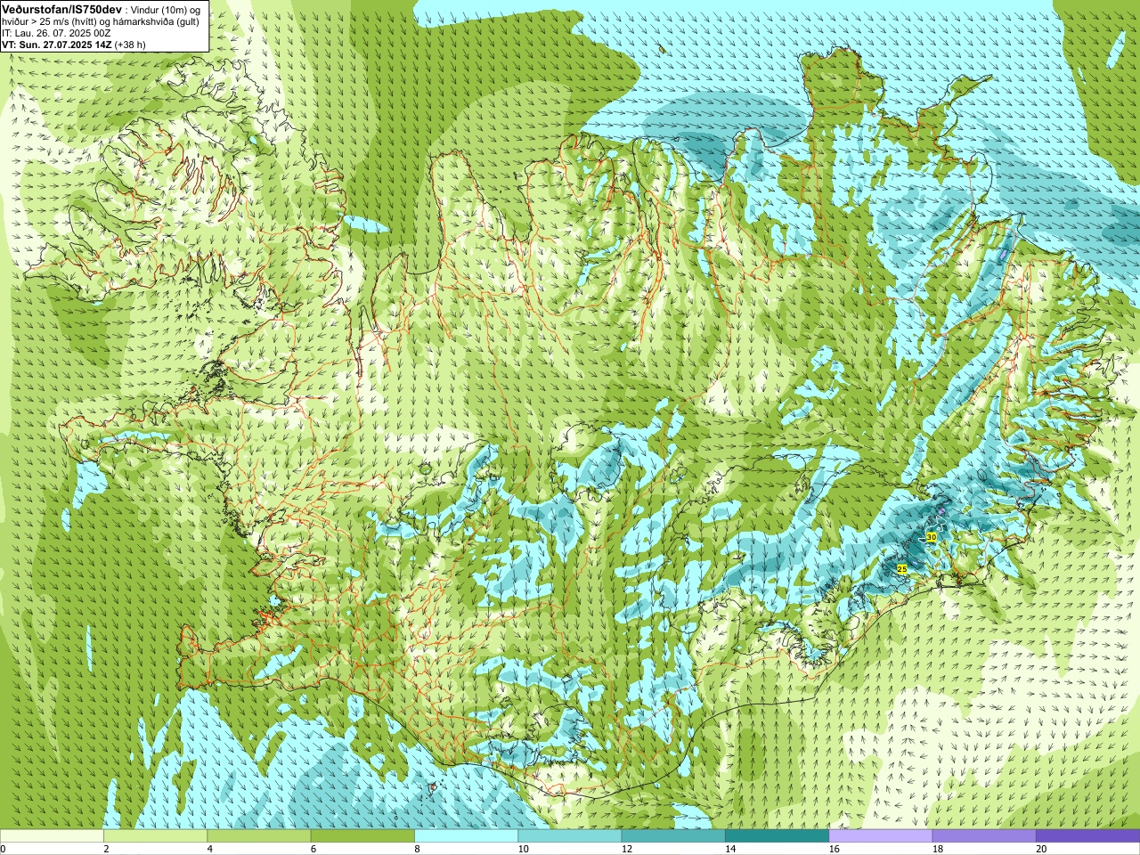1140x855 pixels.
Task: Select the turquoise 10–12 m/s swatch
Action: point(570,836)
